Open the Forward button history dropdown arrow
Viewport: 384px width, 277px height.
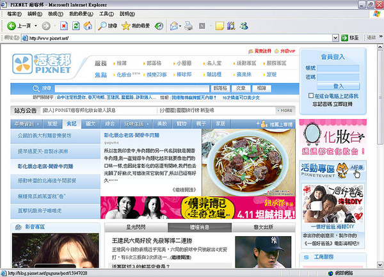click(x=55, y=26)
